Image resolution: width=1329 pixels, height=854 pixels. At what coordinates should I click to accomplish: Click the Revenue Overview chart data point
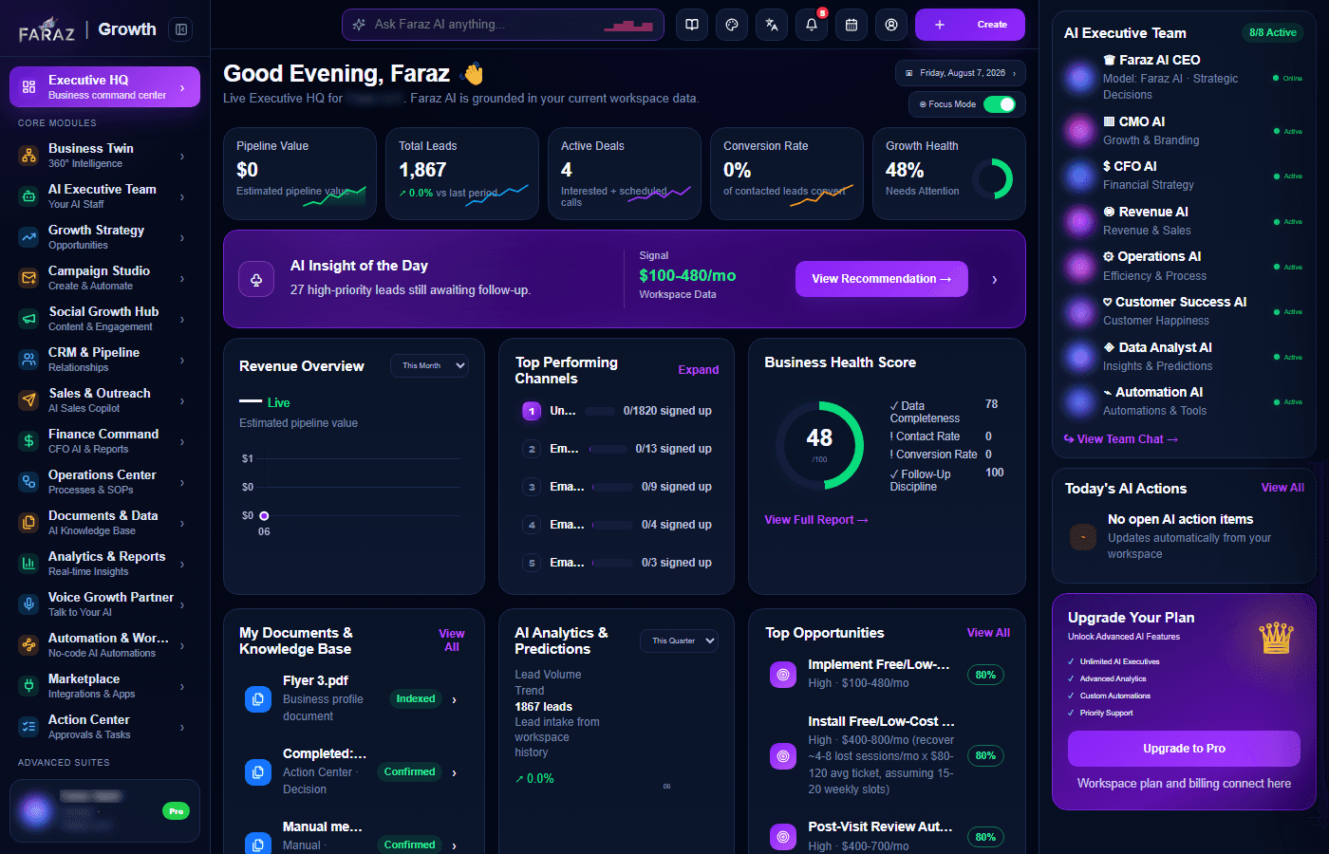point(264,516)
